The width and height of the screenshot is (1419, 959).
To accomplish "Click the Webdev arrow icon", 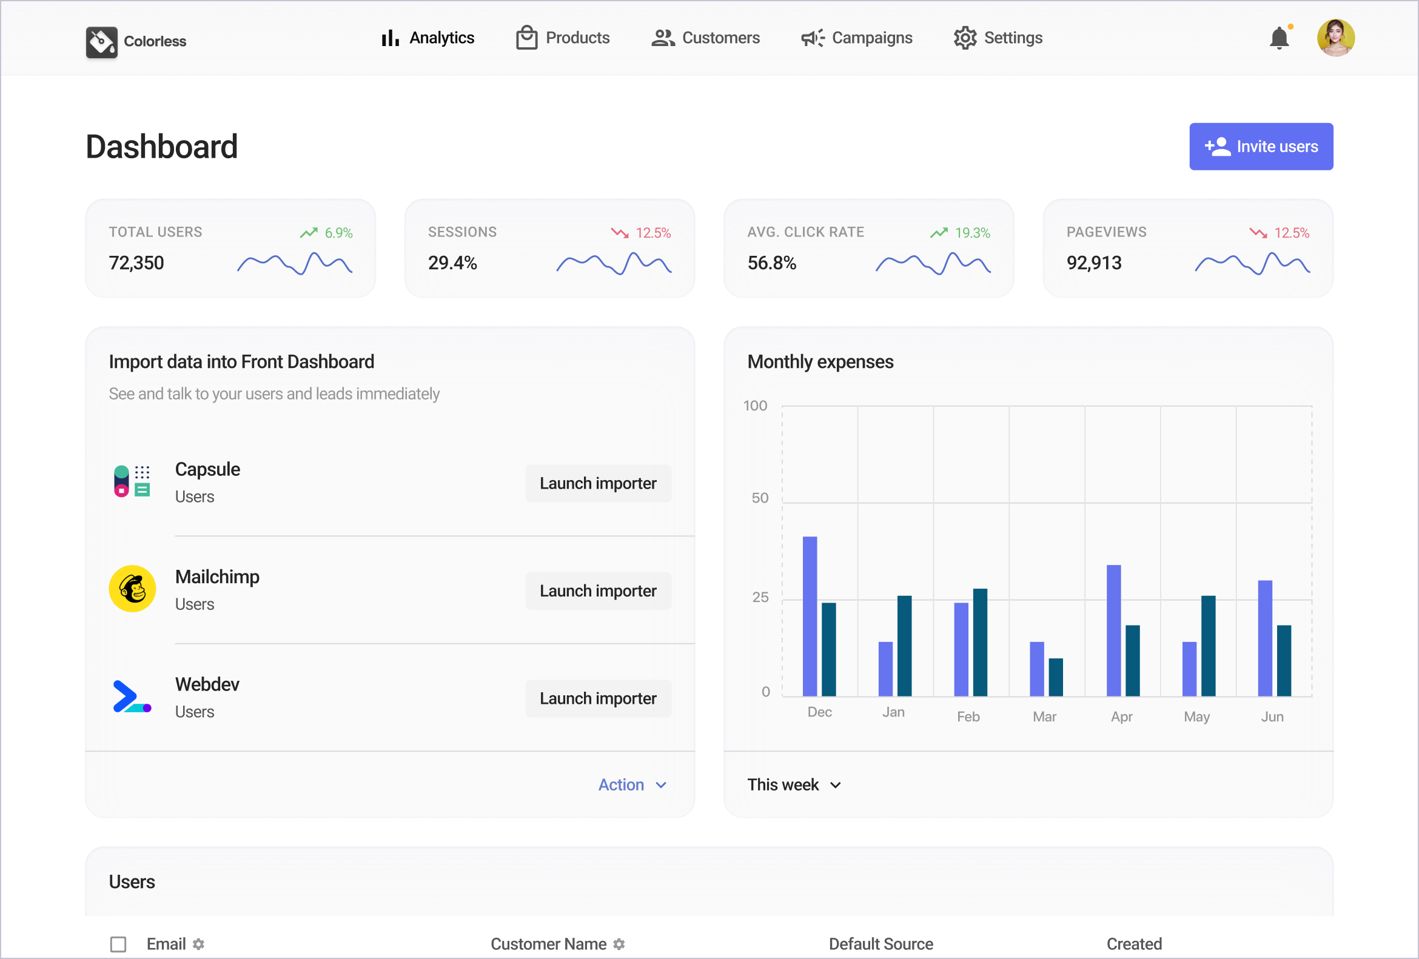I will (x=132, y=697).
